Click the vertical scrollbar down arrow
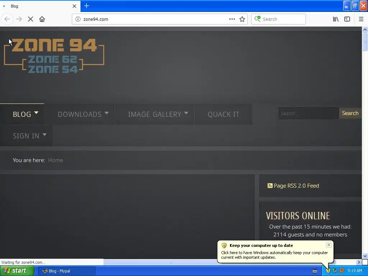Screen dimensions: 368x276 365,256
